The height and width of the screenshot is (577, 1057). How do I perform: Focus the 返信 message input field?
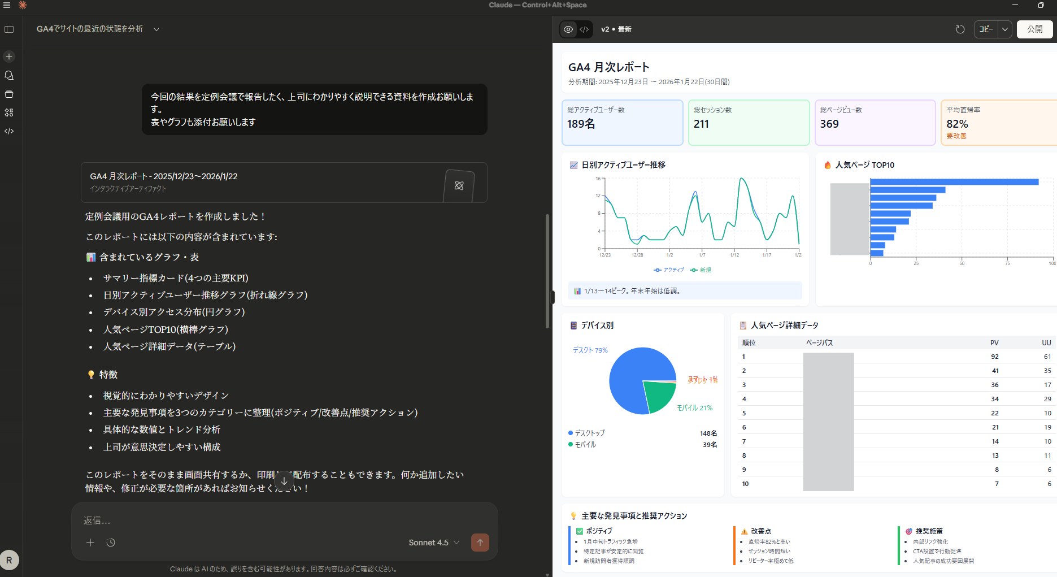pyautogui.click(x=284, y=520)
